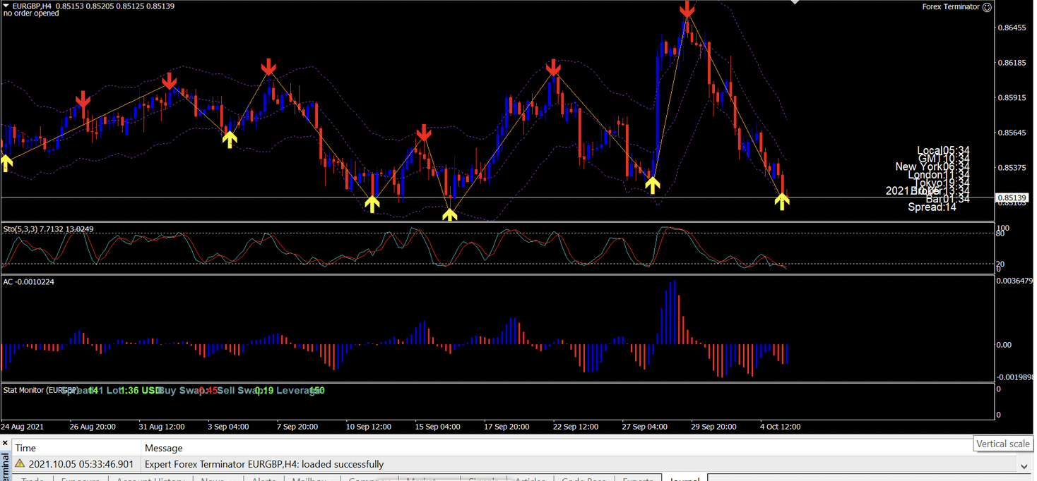Click the yellow buy arrow at left chart edge
1037x481 pixels.
(x=6, y=163)
